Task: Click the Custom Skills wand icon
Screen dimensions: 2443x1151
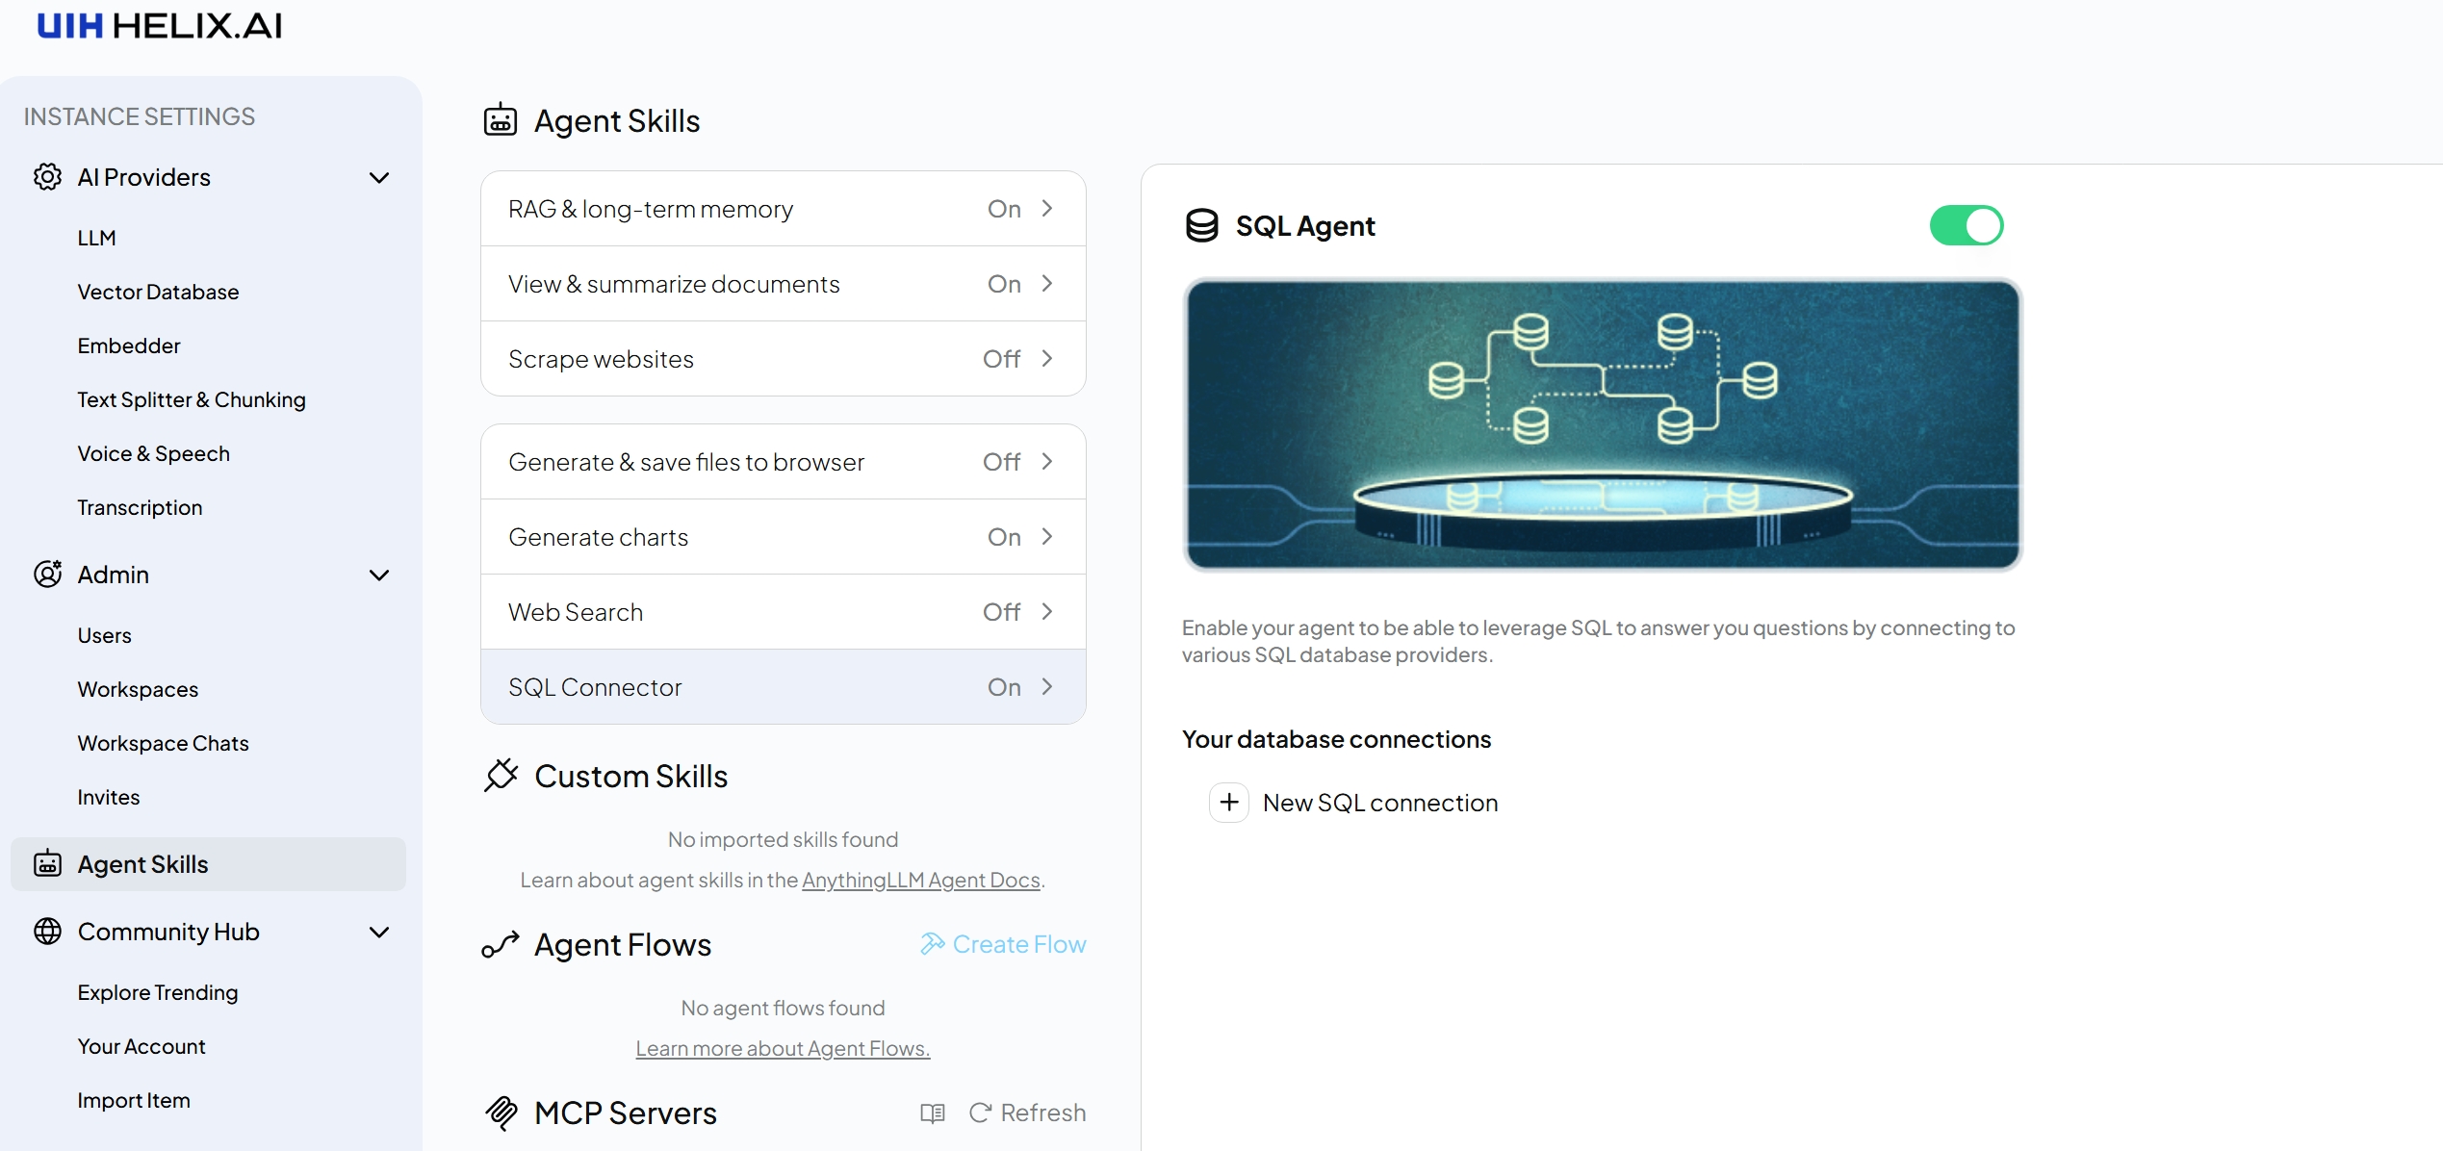Action: tap(501, 776)
